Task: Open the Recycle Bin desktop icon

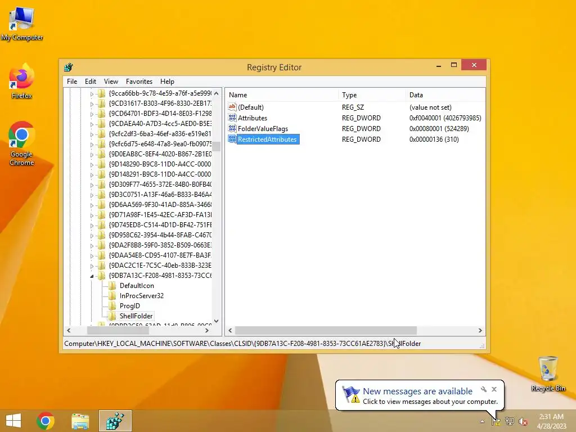Action: (548, 373)
